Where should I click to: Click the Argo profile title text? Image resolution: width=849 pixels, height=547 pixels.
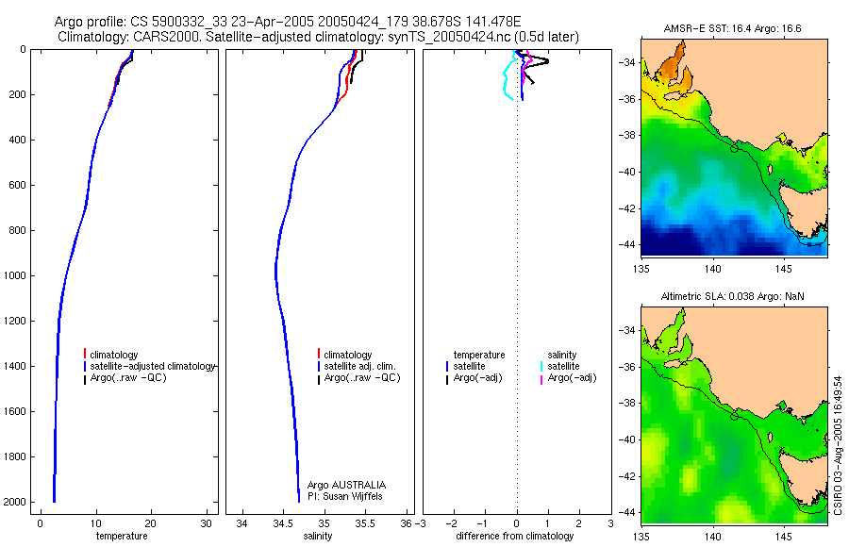[x=288, y=23]
